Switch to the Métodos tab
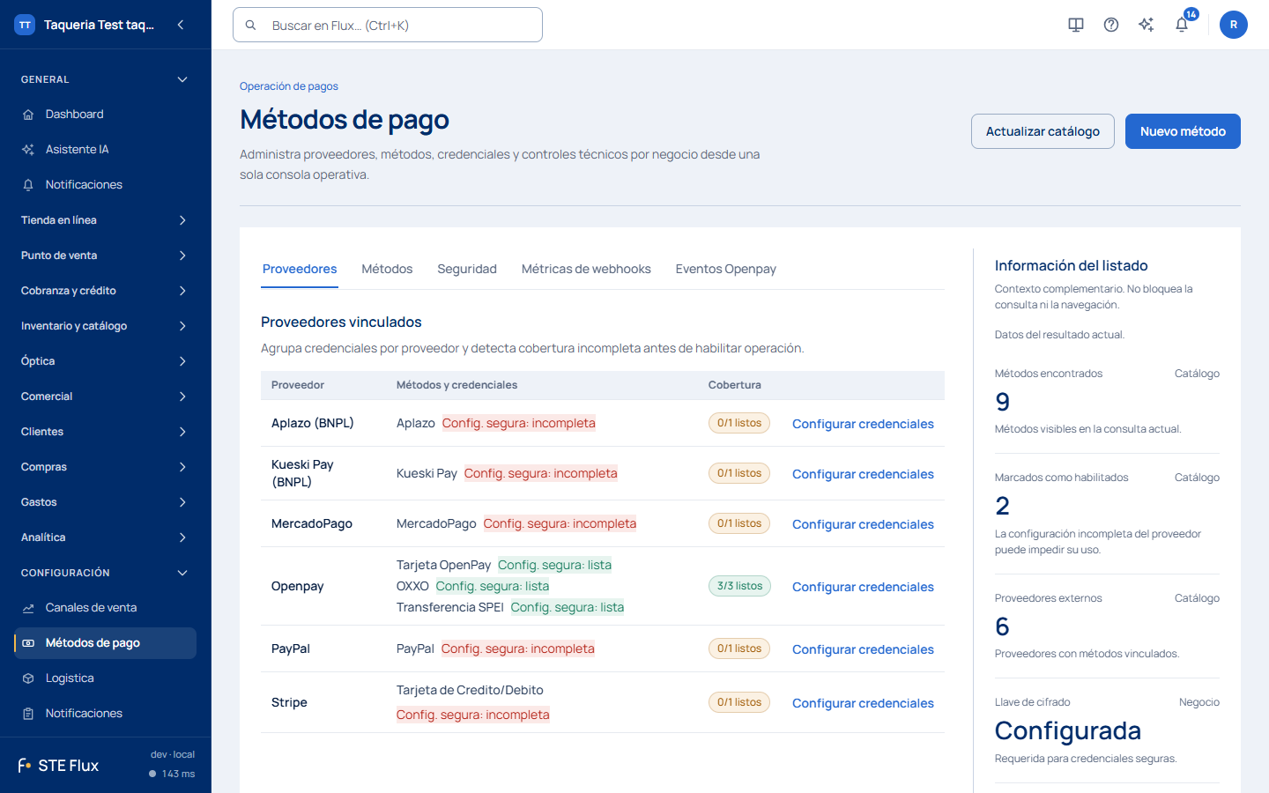The image size is (1269, 793). pos(387,269)
